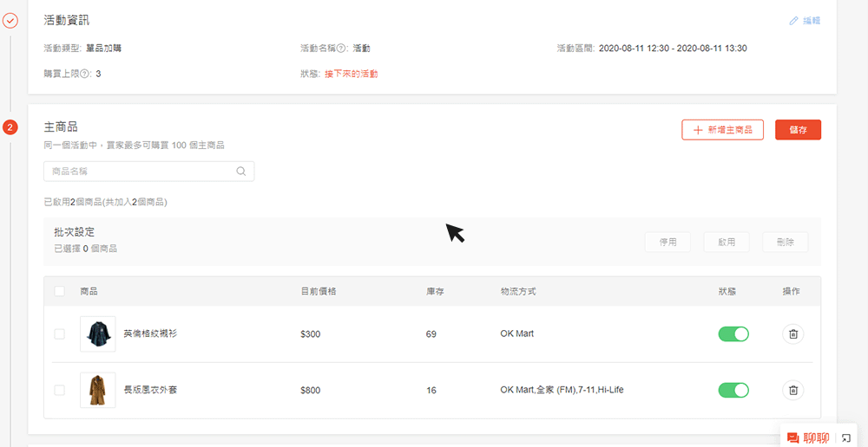Open the 長版風衣外套 product thumbnail

pos(97,391)
